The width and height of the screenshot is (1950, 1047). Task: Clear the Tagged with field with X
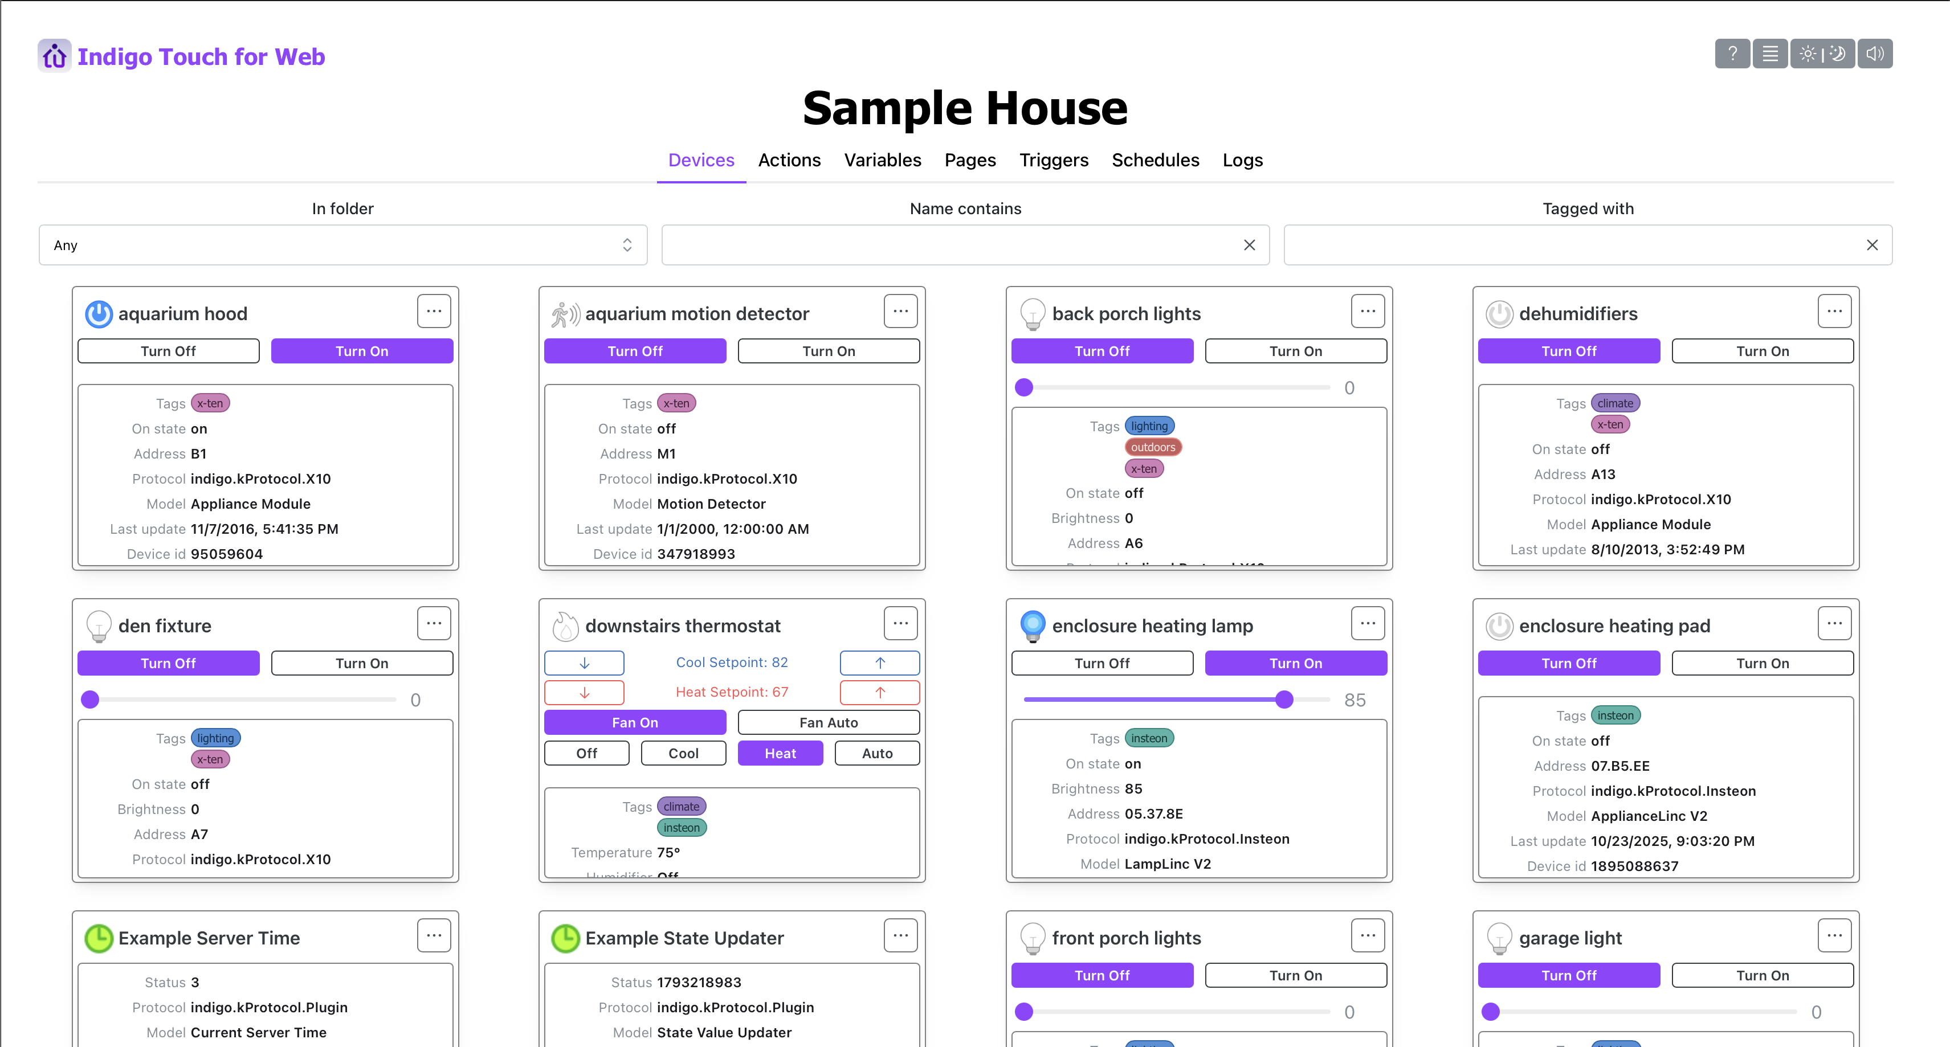click(x=1872, y=245)
